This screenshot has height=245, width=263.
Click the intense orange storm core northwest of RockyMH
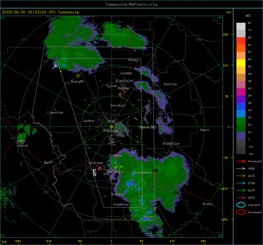click(55, 66)
